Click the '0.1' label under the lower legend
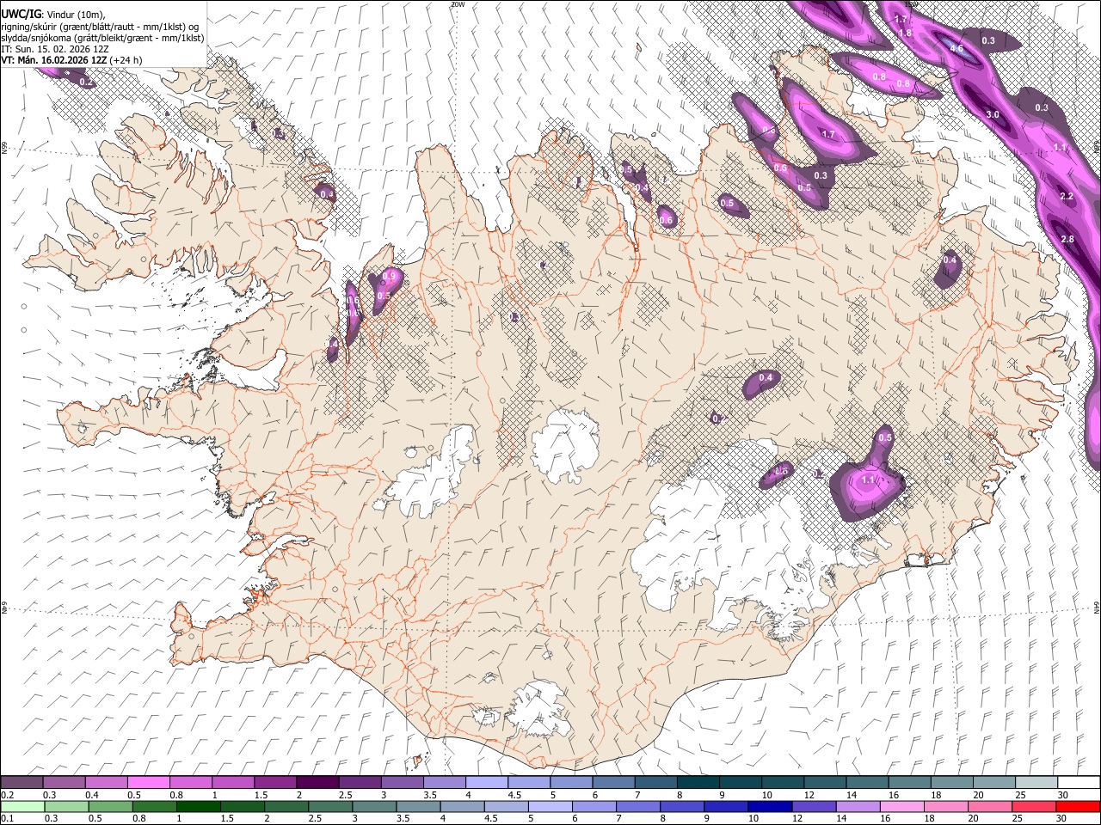 tap(7, 818)
